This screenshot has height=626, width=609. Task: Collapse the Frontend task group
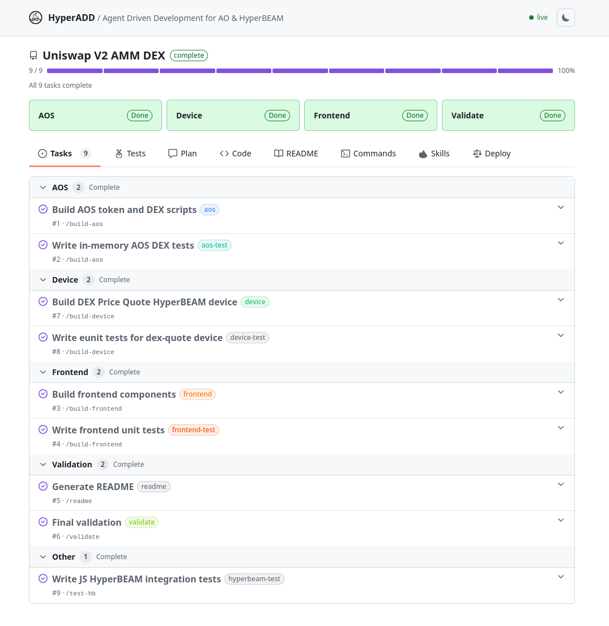click(43, 372)
